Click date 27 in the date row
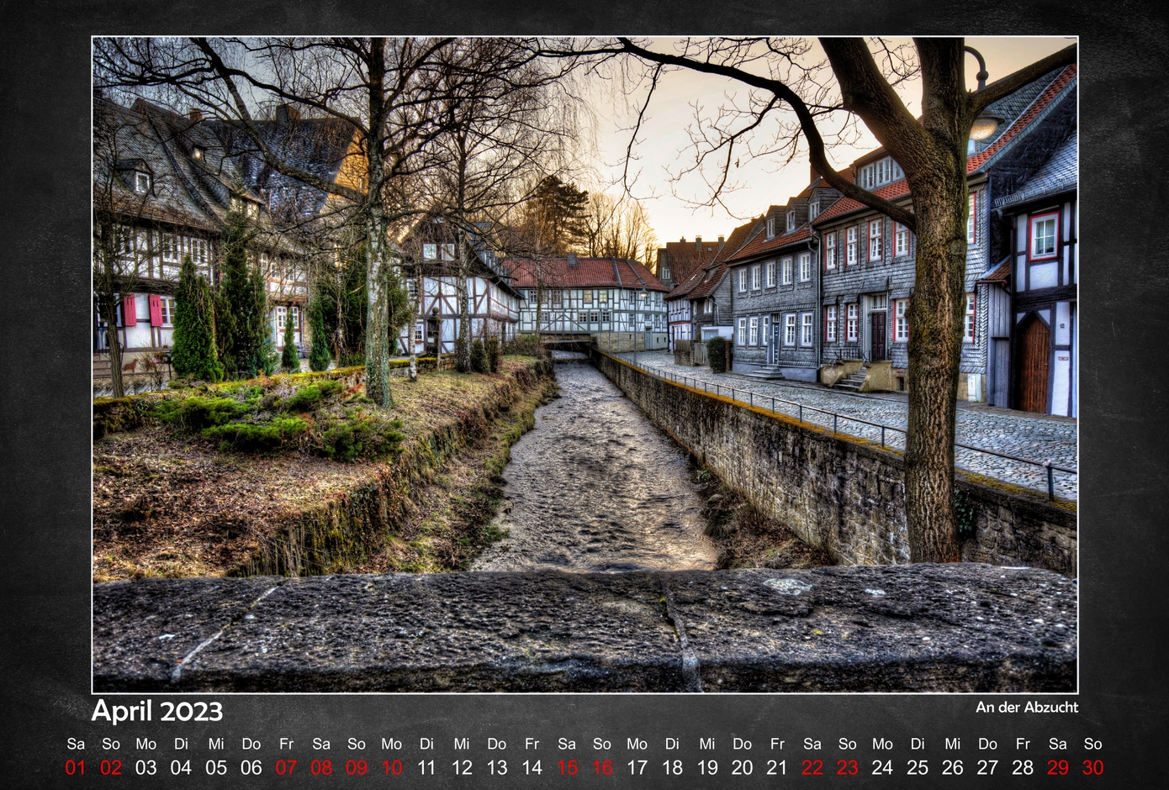1169x790 pixels. [x=987, y=767]
